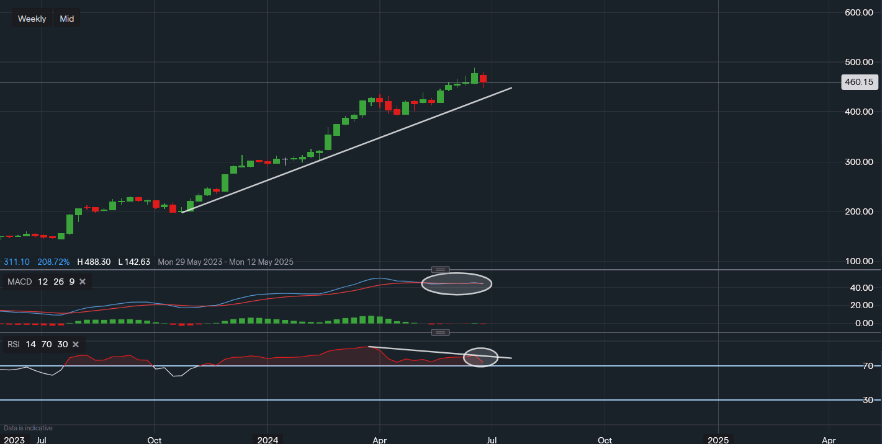This screenshot has width=882, height=444.
Task: Open the Weekly timeframe selector
Action: point(32,18)
